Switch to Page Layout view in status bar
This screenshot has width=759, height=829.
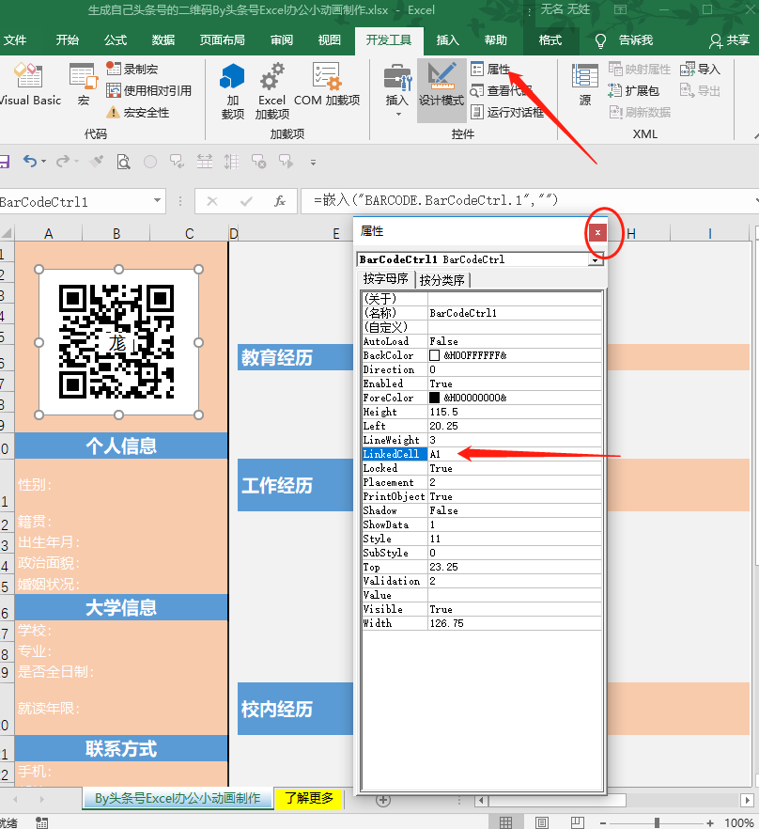542,822
